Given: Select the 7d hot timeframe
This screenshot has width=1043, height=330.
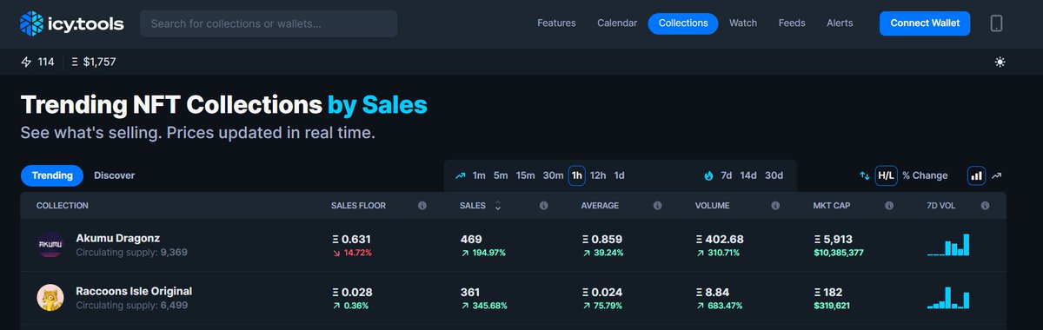Looking at the screenshot, I should (727, 175).
